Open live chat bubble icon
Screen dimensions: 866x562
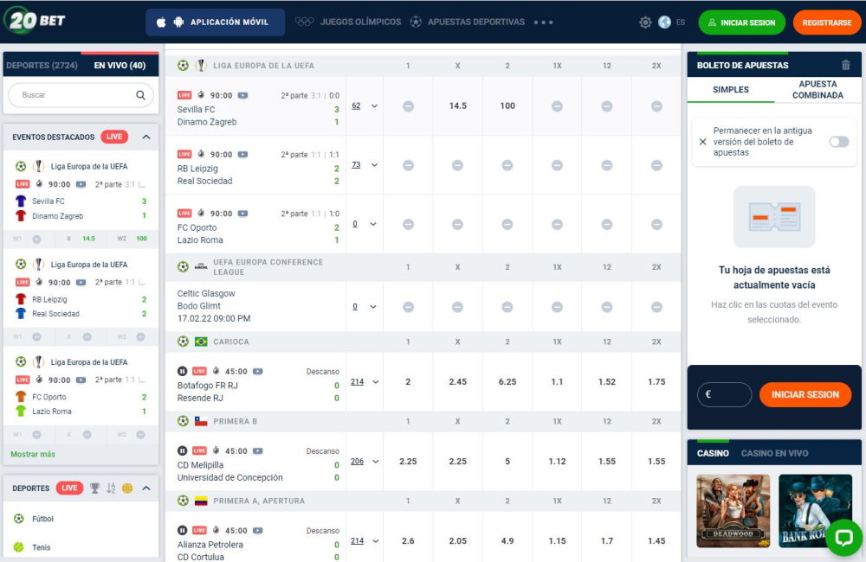click(x=843, y=537)
